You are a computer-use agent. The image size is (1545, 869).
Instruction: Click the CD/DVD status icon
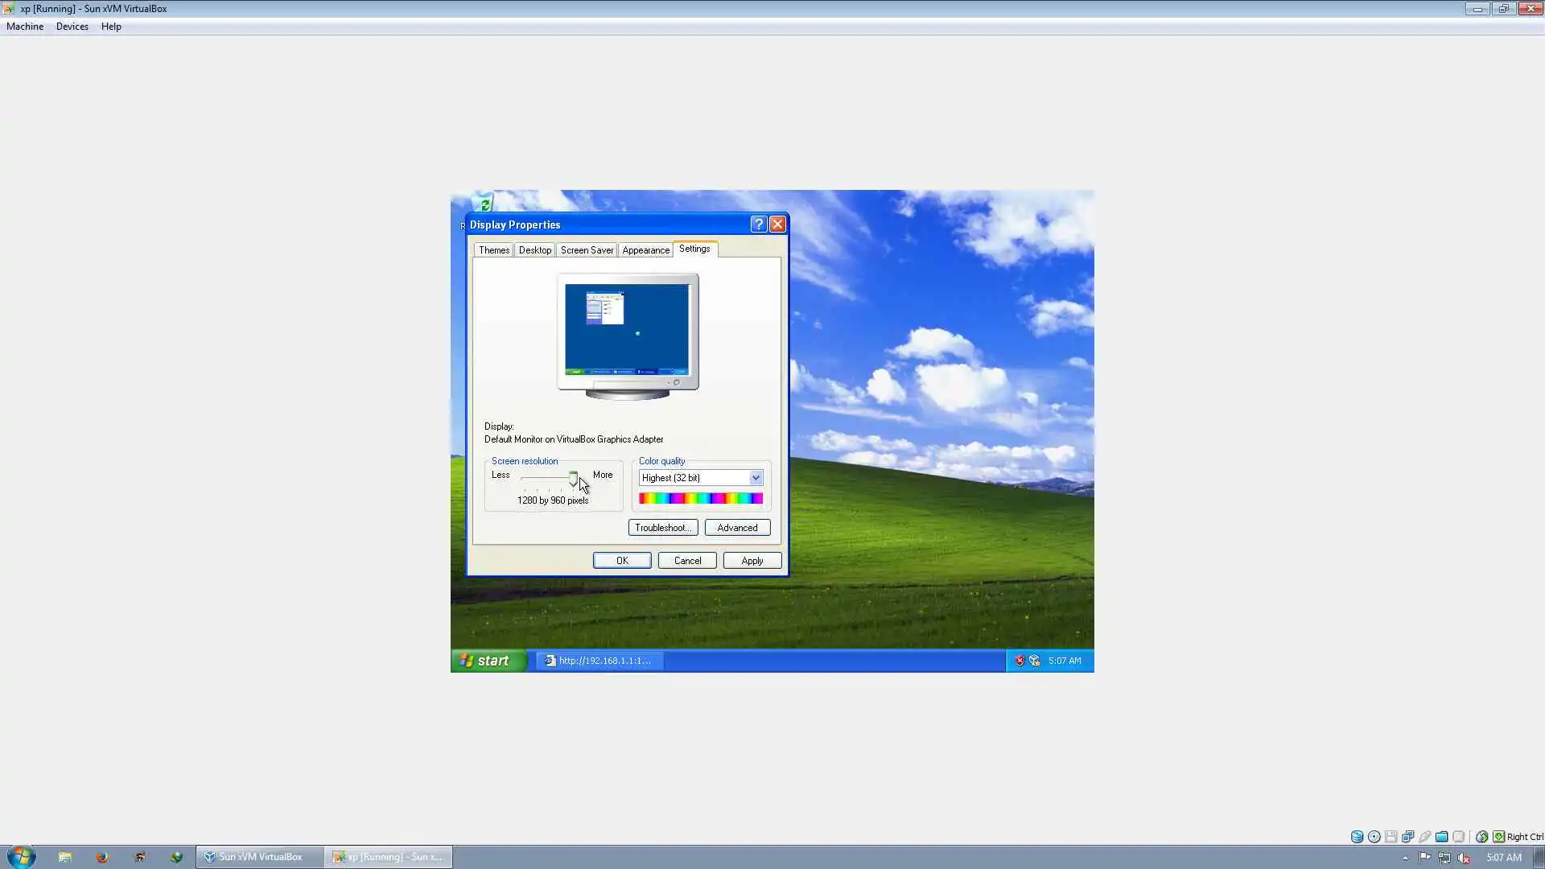tap(1374, 837)
